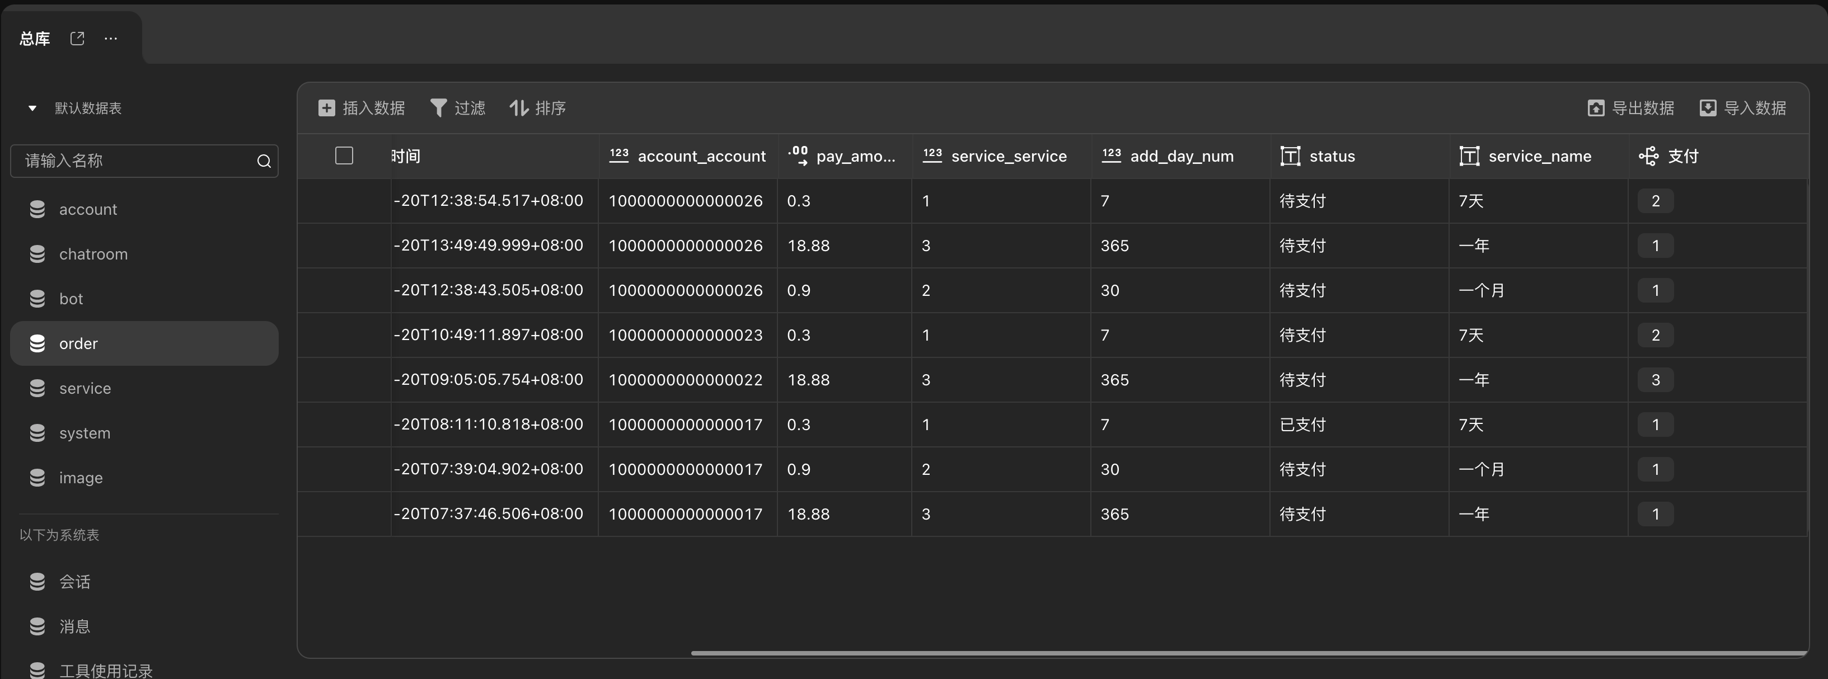Collapse the 默认数据表 tree section
The width and height of the screenshot is (1828, 679).
32,109
